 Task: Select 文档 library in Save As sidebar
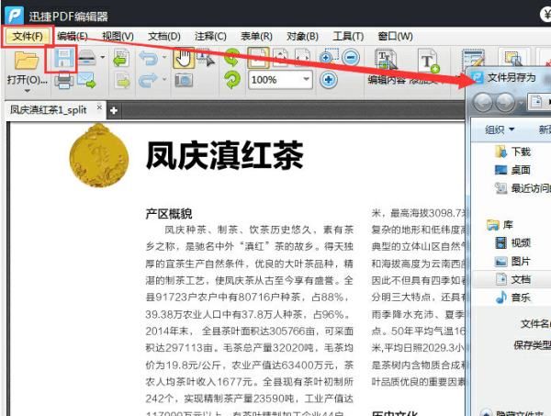(x=512, y=280)
